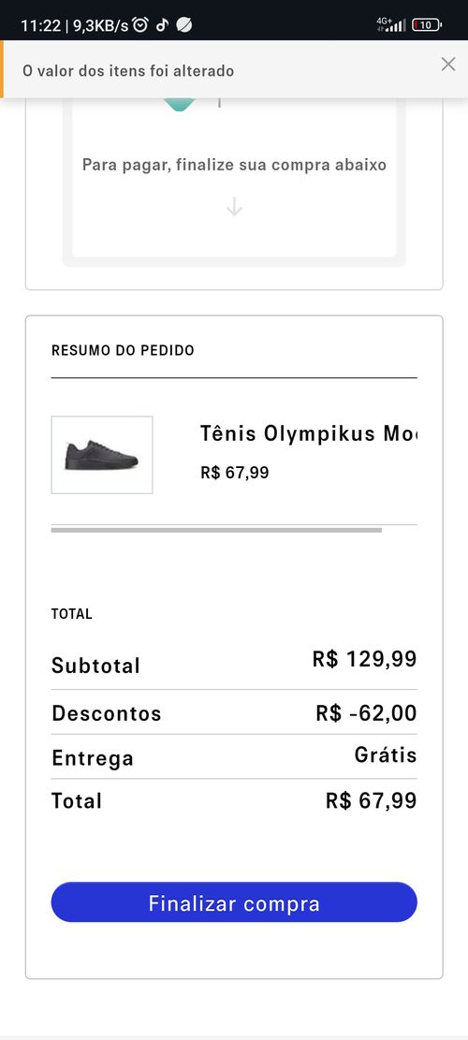Tap the Total R$ 67,99 row
Image resolution: width=468 pixels, height=1040 pixels.
point(234,800)
